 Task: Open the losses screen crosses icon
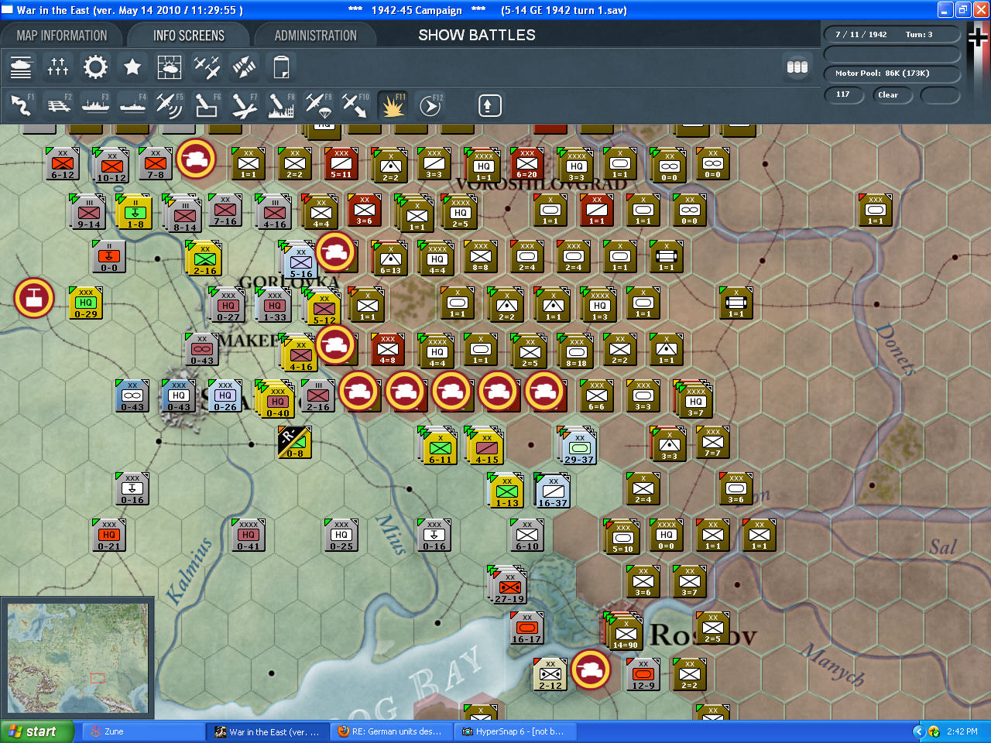click(58, 67)
